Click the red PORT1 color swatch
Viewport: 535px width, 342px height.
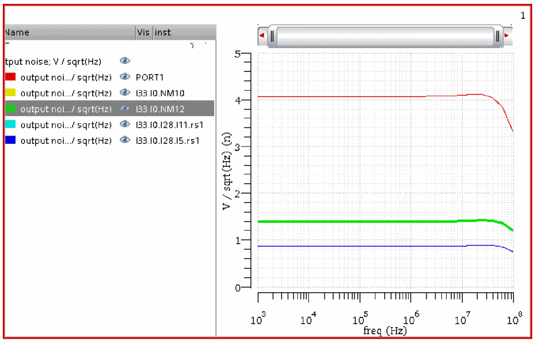coord(11,77)
